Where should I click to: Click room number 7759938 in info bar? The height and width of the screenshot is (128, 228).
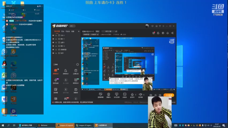(x=116, y=34)
